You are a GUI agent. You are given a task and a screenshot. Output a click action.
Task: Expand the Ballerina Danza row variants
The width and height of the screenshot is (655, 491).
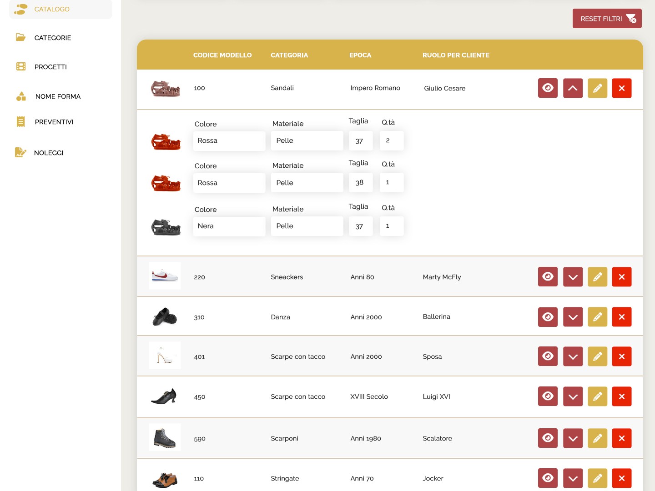click(573, 317)
